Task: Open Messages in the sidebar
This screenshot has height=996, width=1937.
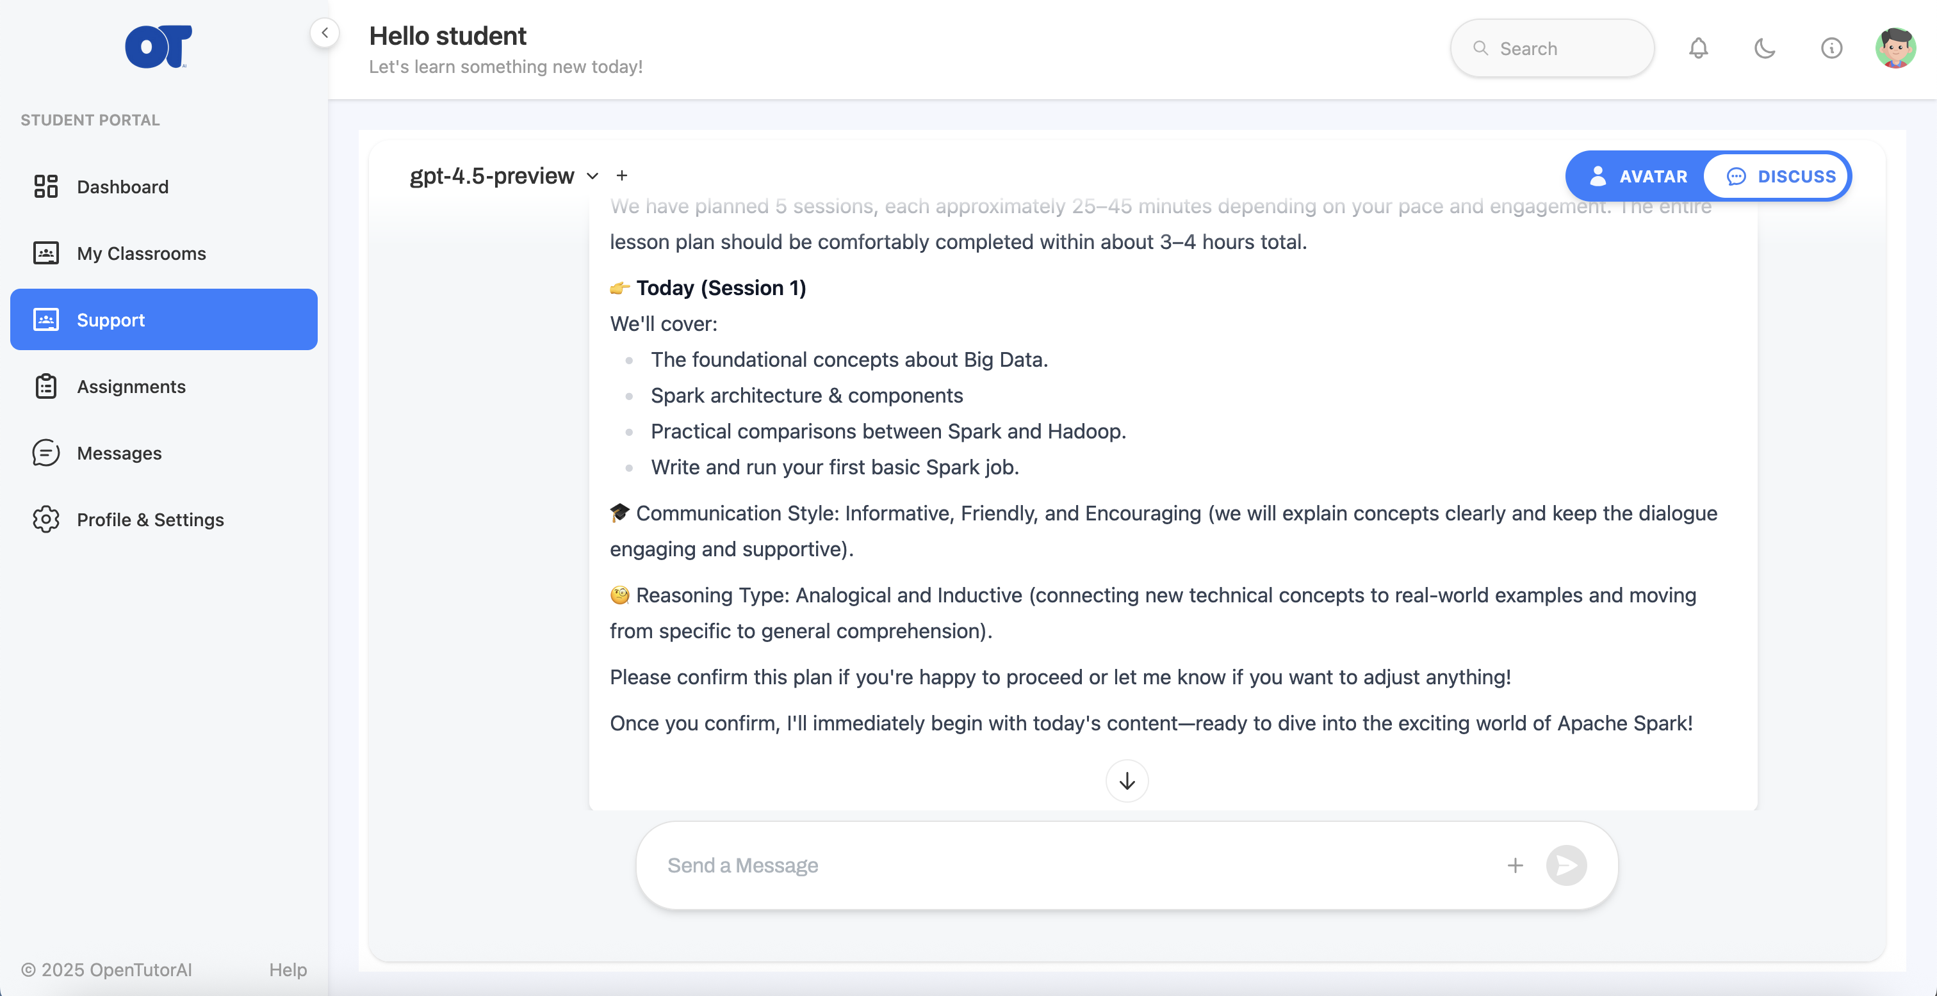Action: pyautogui.click(x=119, y=453)
